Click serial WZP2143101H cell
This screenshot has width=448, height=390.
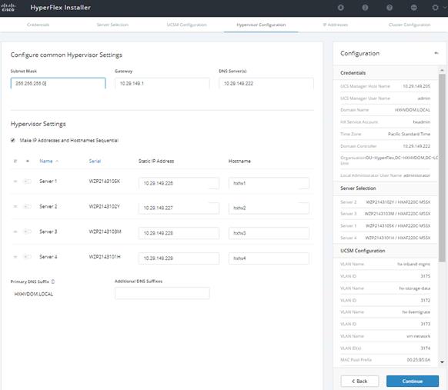tap(105, 257)
